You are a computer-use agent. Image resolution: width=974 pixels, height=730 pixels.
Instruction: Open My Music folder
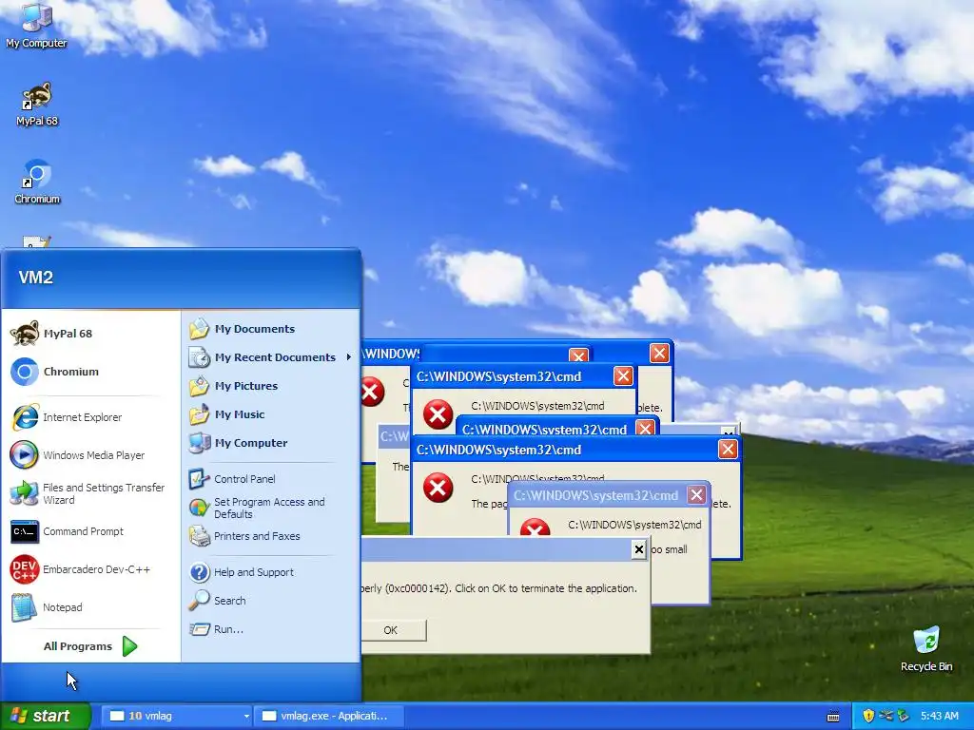coord(270,414)
